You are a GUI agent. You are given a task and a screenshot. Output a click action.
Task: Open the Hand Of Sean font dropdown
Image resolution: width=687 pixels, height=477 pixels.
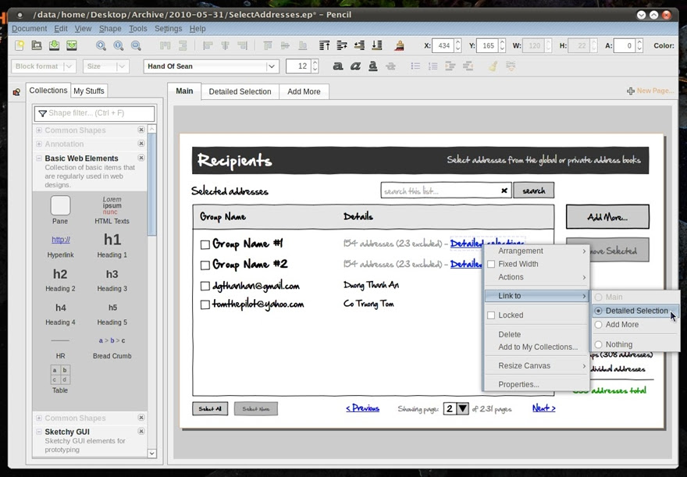pos(211,66)
